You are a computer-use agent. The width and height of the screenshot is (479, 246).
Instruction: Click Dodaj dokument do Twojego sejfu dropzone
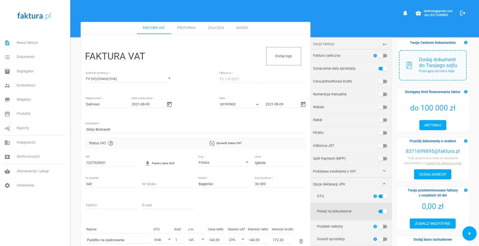point(433,65)
